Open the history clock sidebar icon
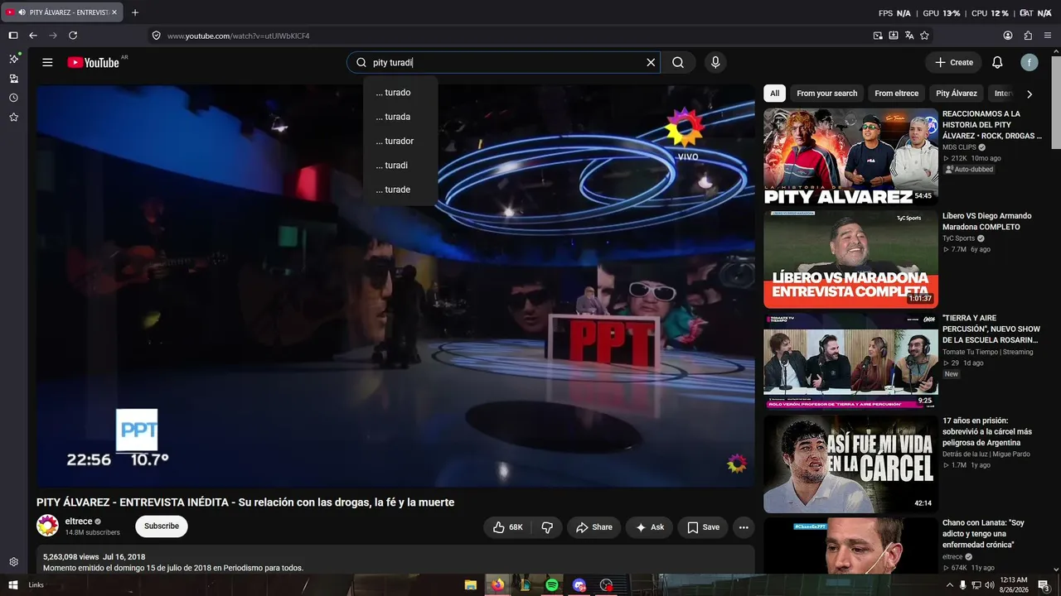Viewport: 1061px width, 596px height. 13,98
